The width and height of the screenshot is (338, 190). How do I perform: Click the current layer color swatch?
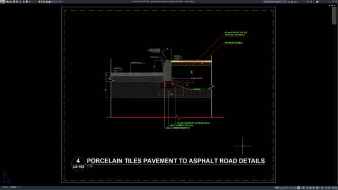pos(49,2)
